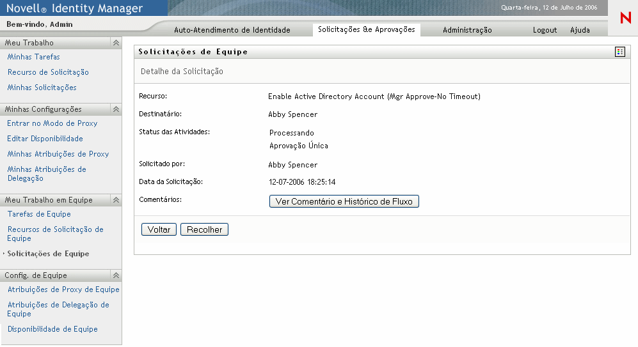
Task: Open the Ajuda help link
Action: pos(580,30)
